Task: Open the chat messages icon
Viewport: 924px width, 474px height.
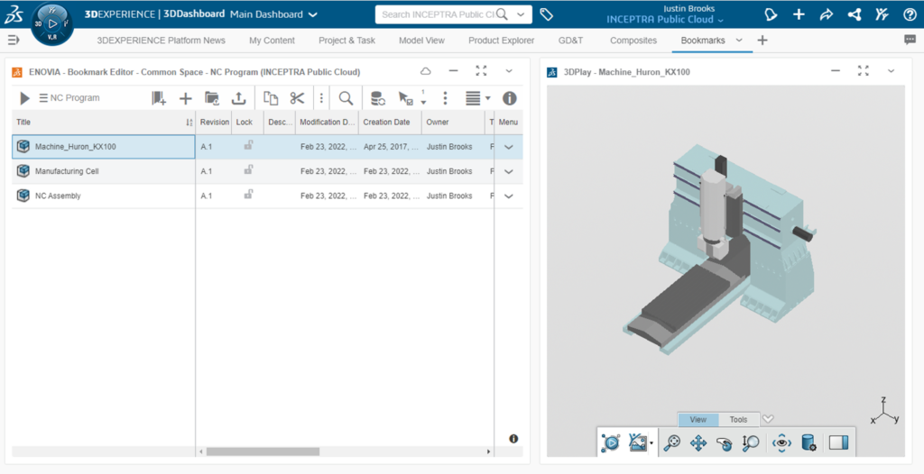Action: [x=910, y=40]
